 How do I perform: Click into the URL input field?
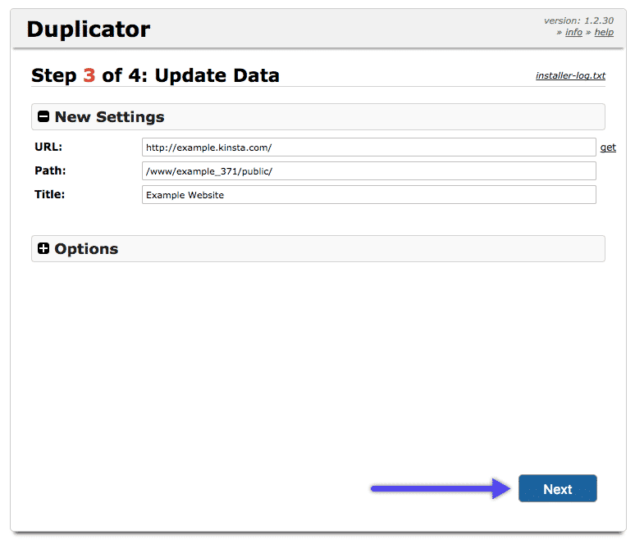368,147
